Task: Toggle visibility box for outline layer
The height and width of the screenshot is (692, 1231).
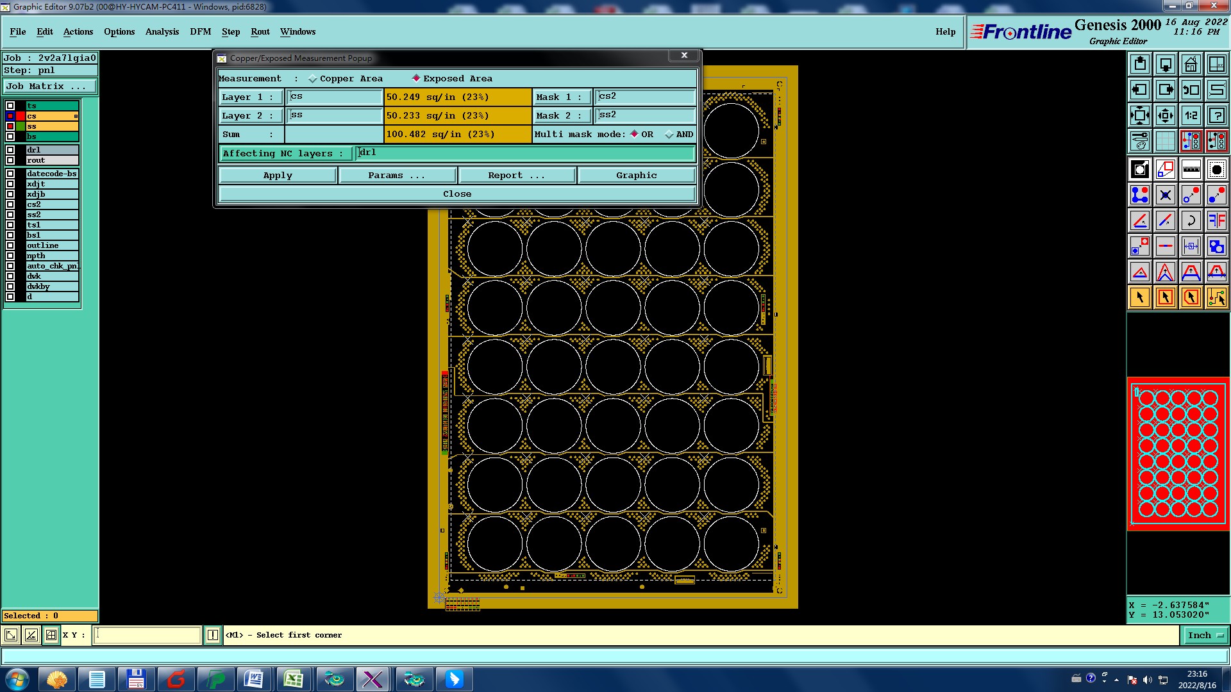Action: (10, 245)
